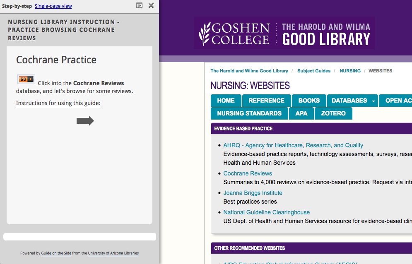Open the National Guideline Clearinghouse link
This screenshot has width=412, height=264.
point(266,212)
